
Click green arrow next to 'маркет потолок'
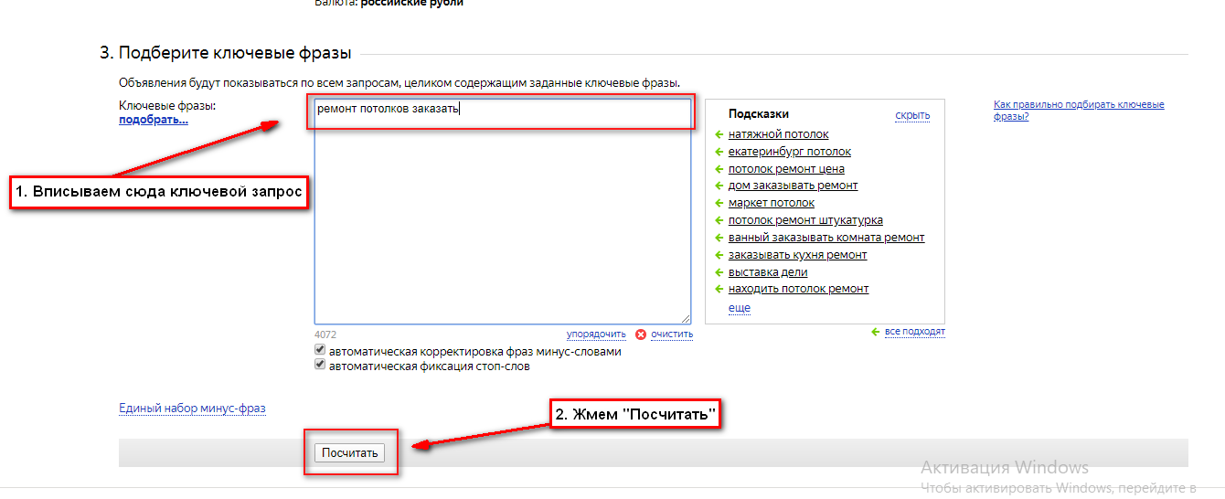(x=719, y=203)
